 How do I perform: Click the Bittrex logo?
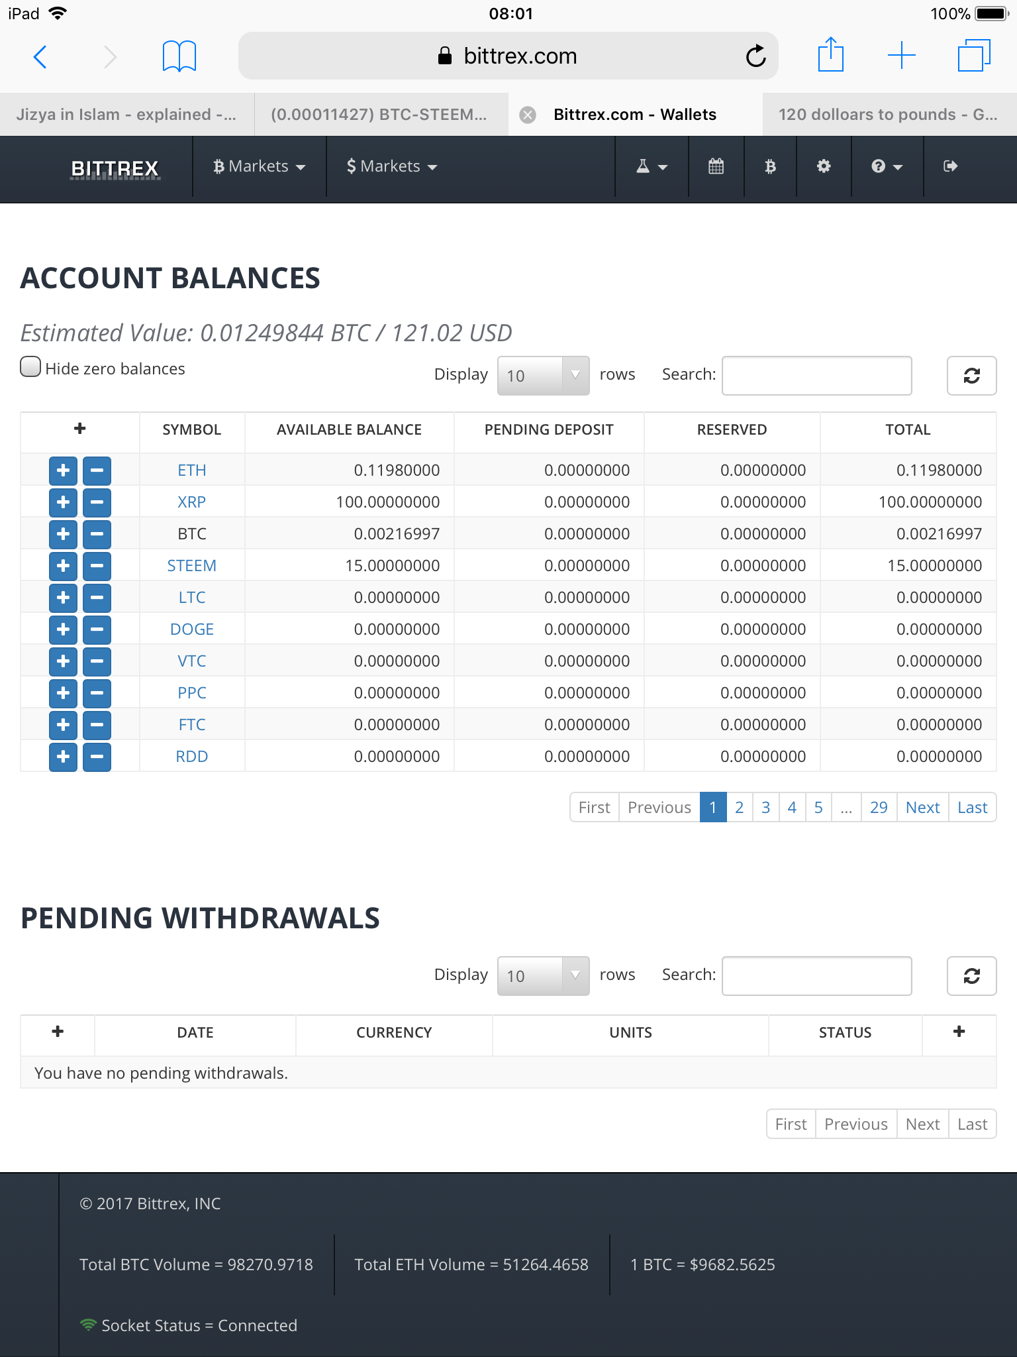click(115, 168)
